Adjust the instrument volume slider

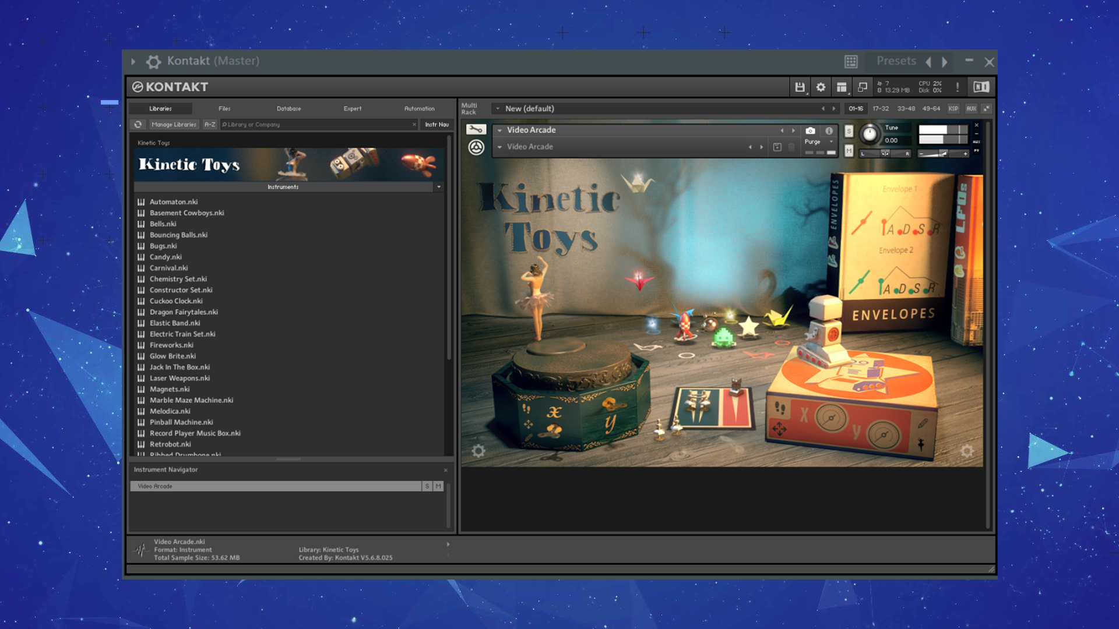pyautogui.click(x=943, y=153)
